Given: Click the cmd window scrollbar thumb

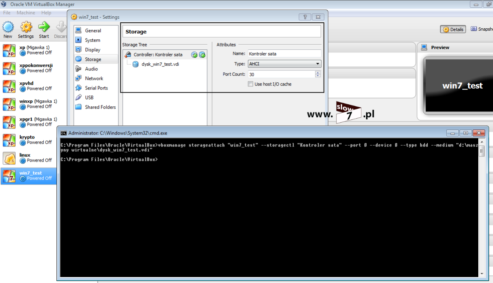Looking at the screenshot, I should tap(482, 151).
